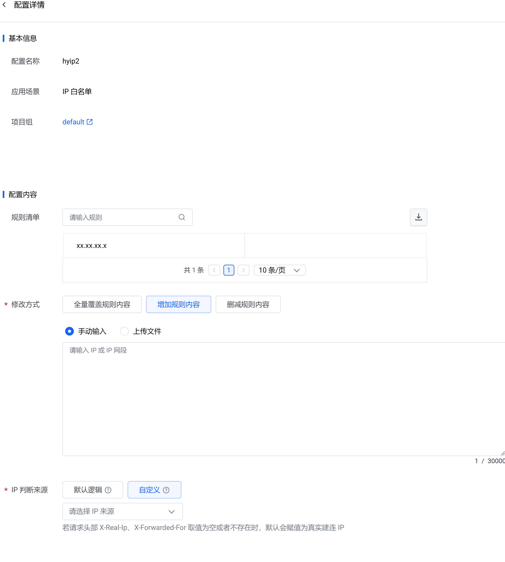Select the 增加规则内容 mode

[178, 304]
